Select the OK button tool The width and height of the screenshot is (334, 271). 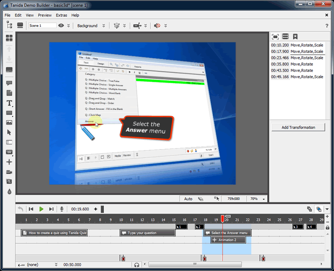9,152
